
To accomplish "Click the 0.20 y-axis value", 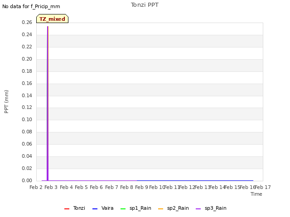I will 27,59.
